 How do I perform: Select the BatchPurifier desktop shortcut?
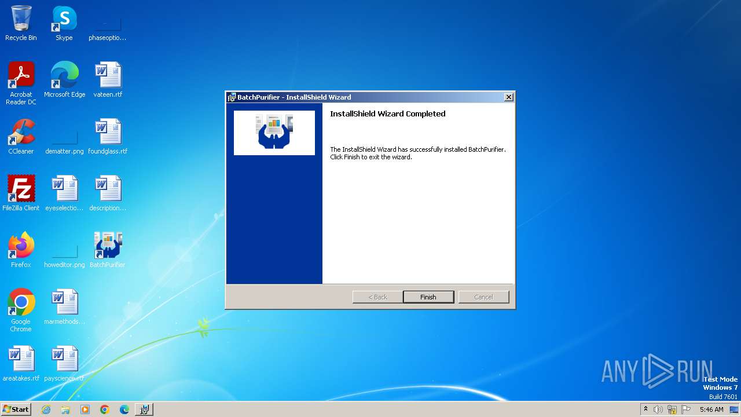coord(107,250)
